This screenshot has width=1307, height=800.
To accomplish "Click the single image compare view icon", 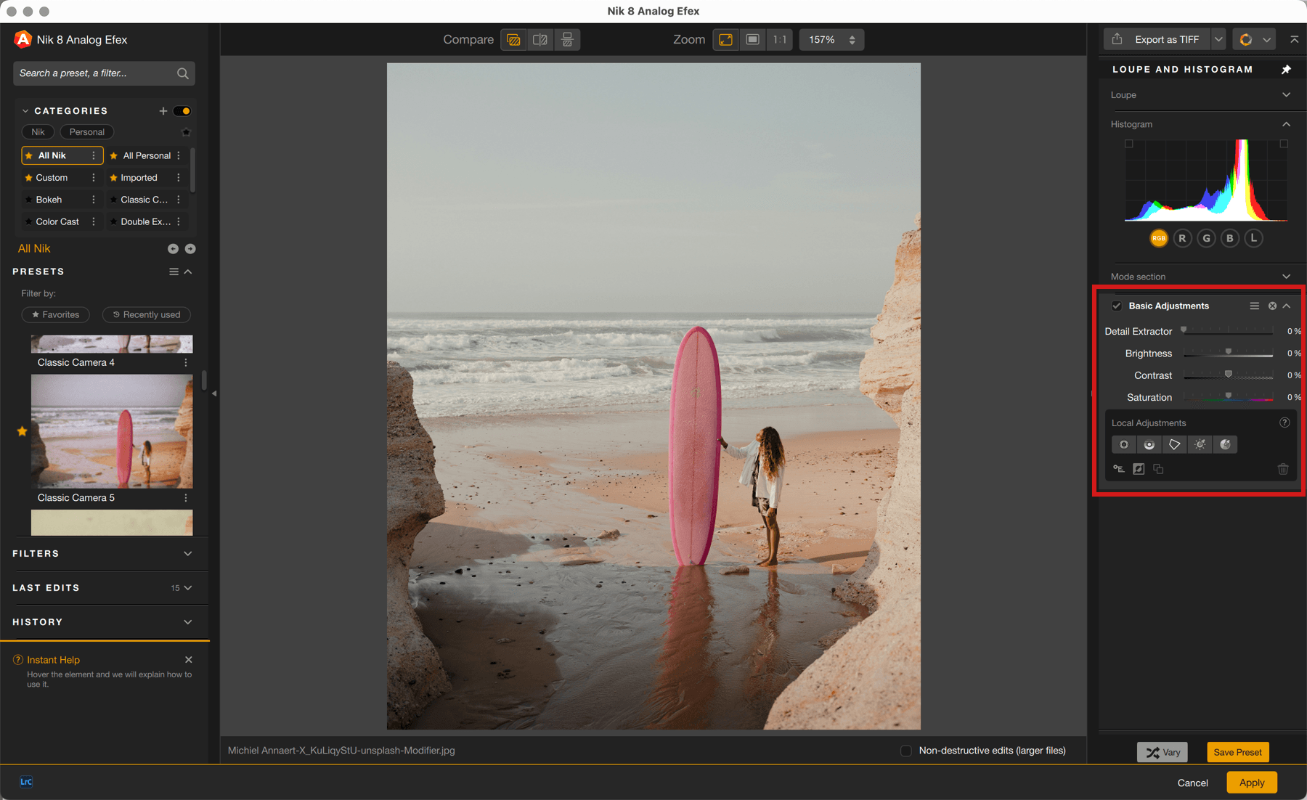I will (513, 40).
